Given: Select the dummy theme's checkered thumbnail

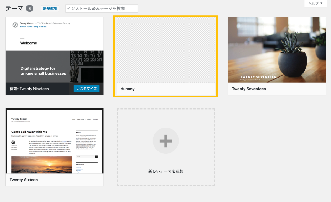Looking at the screenshot, I should tap(166, 50).
